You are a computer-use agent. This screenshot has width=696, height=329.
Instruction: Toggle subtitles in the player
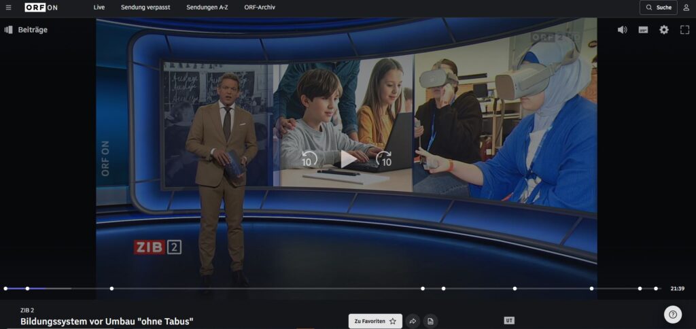(643, 30)
